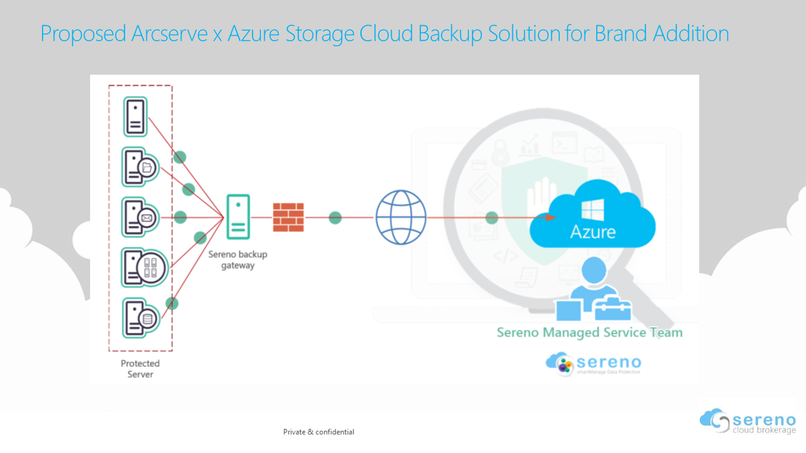Screen dimensions: 806x453
Task: Select the file server icon with folder
Action: 140,167
